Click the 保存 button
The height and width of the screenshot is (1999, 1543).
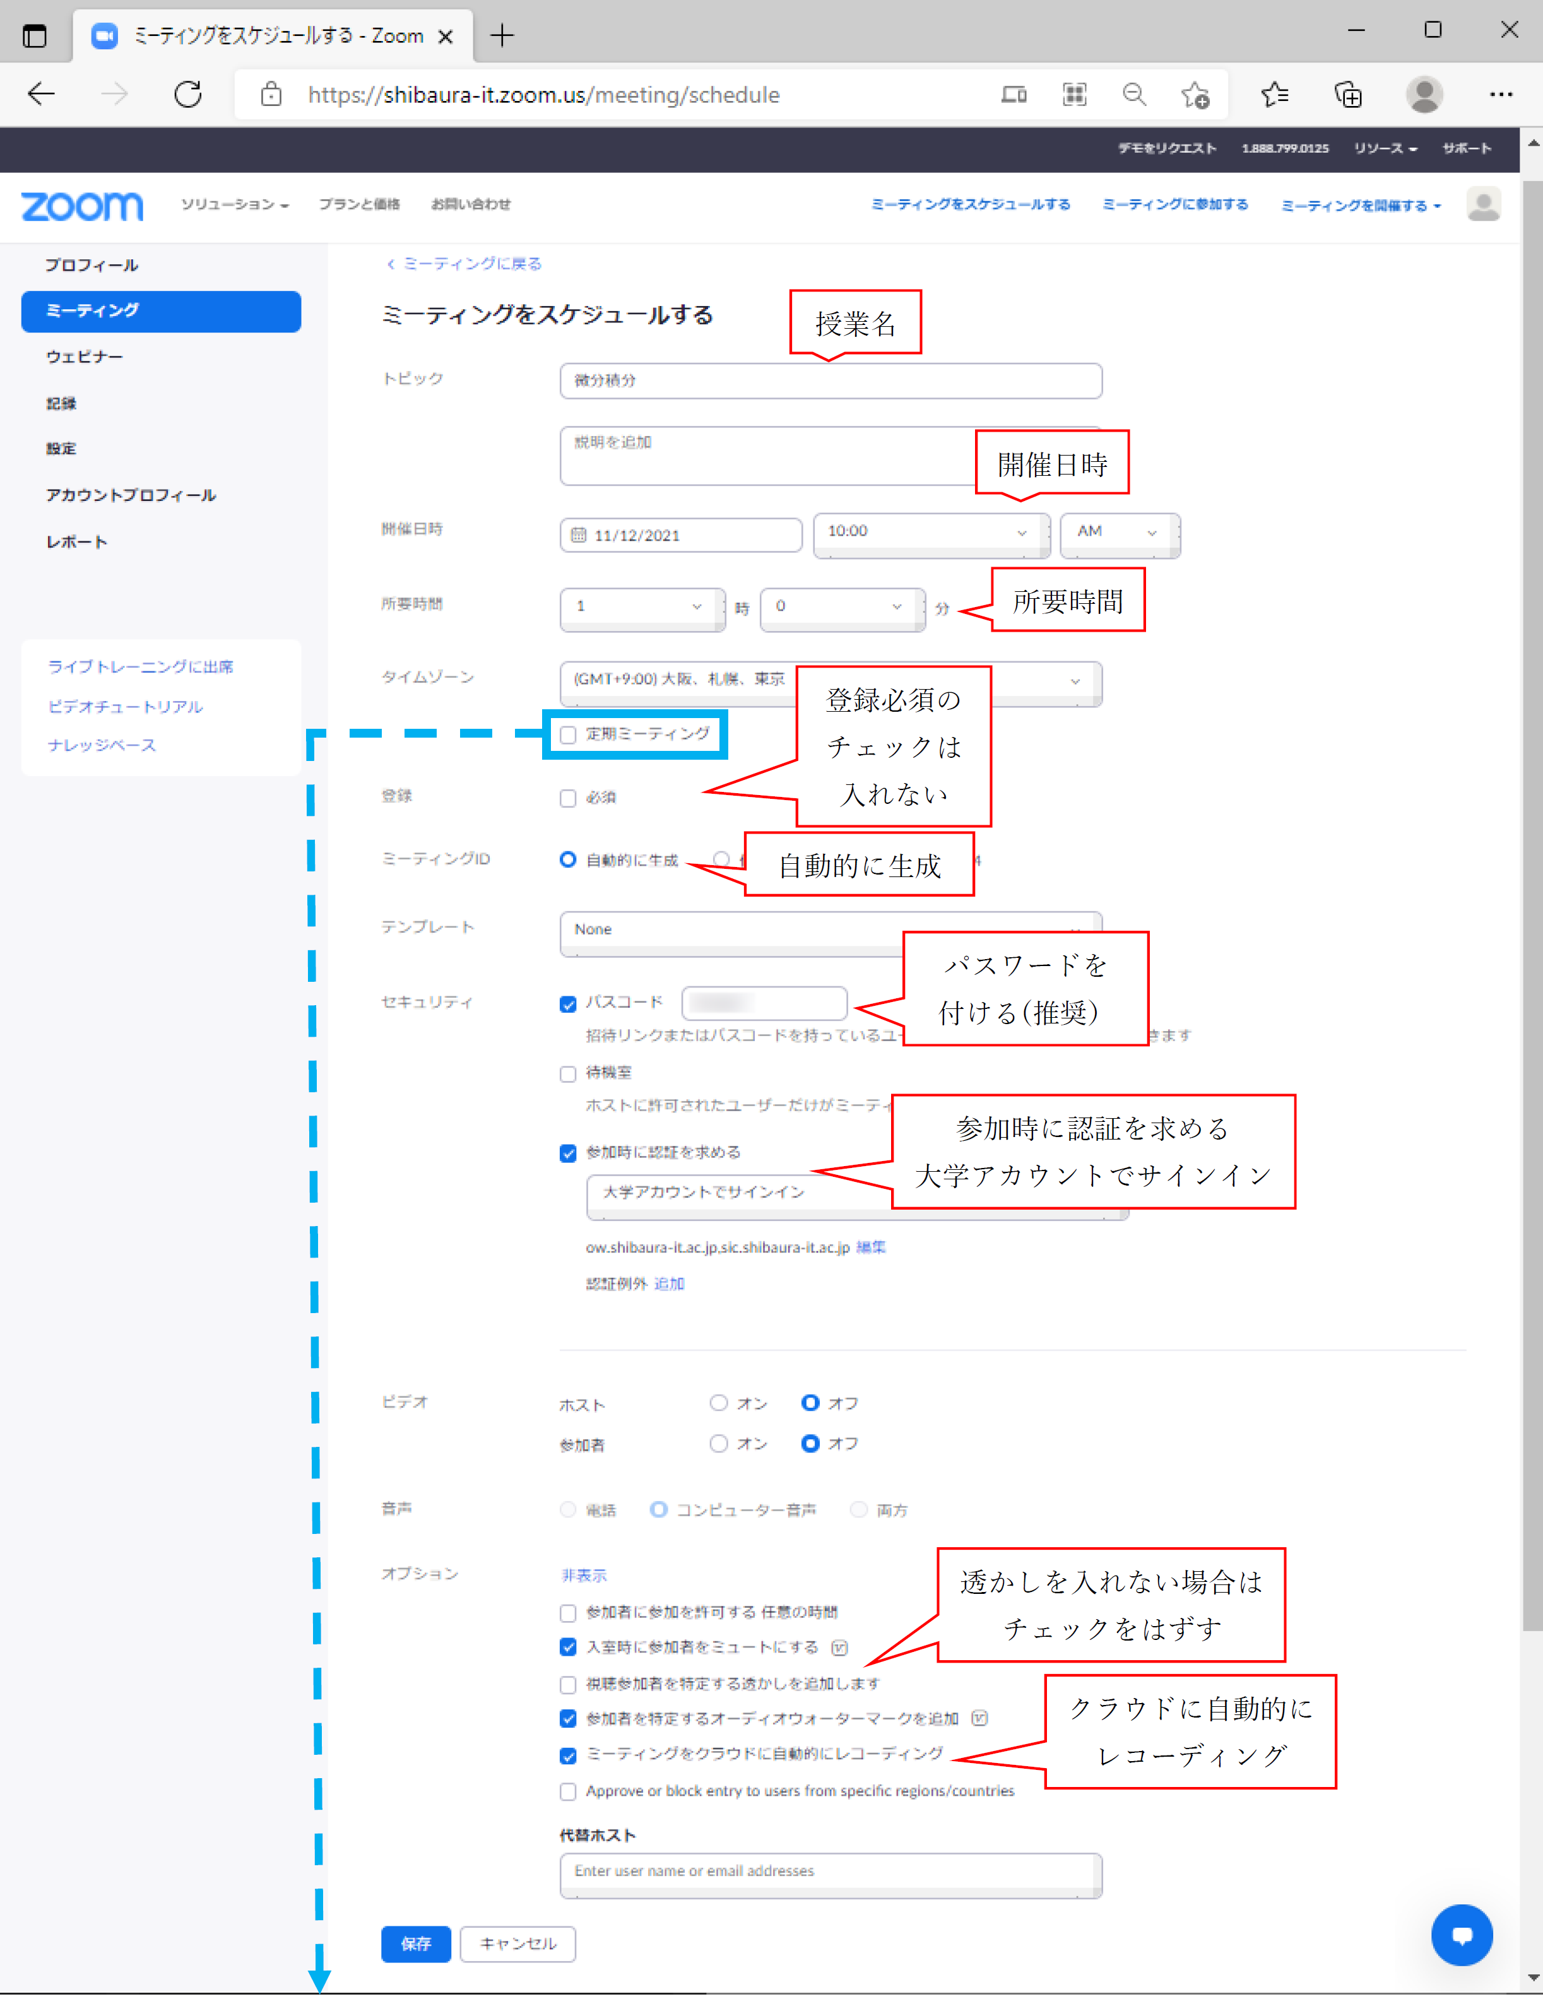click(x=417, y=1944)
